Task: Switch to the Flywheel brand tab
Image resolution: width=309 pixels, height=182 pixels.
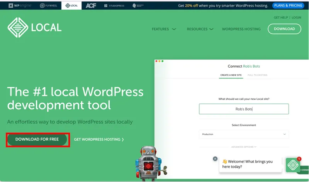Action: [49, 5]
